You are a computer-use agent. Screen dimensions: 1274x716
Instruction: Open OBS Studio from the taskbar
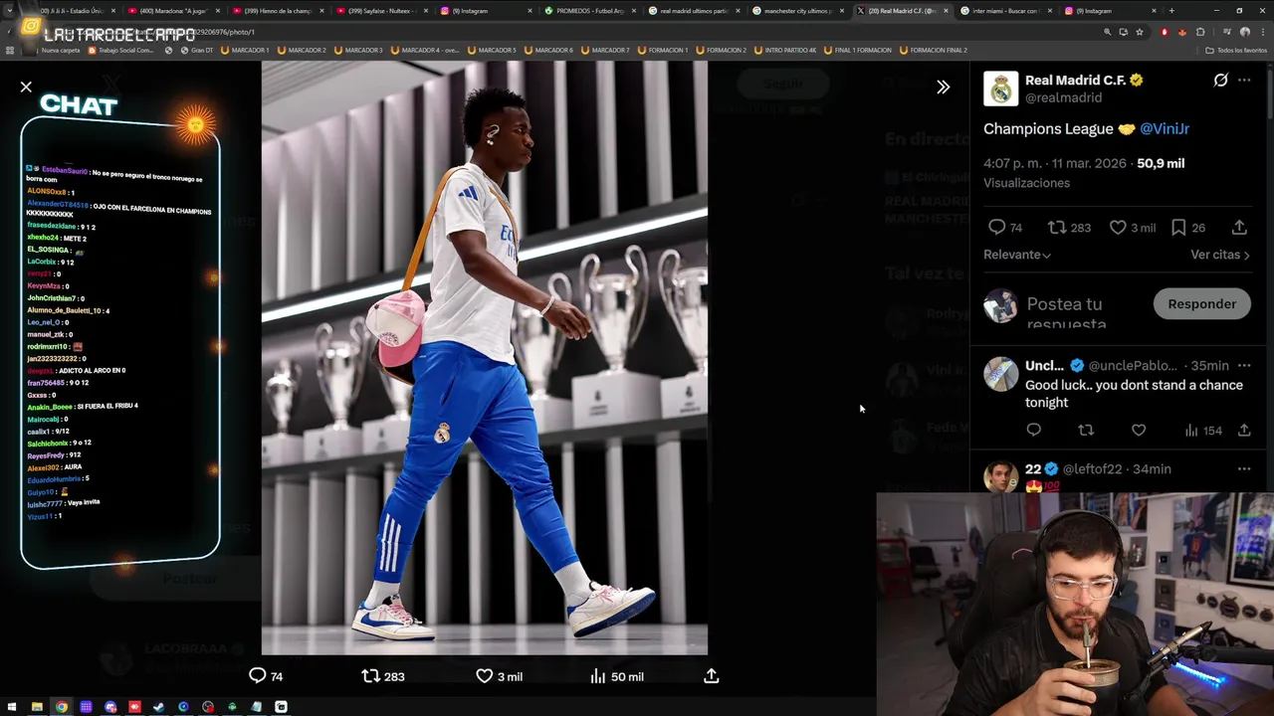(x=208, y=707)
